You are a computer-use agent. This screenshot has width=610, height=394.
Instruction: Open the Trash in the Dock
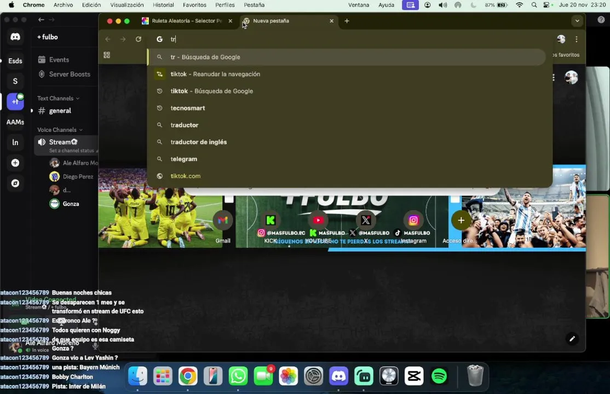475,375
